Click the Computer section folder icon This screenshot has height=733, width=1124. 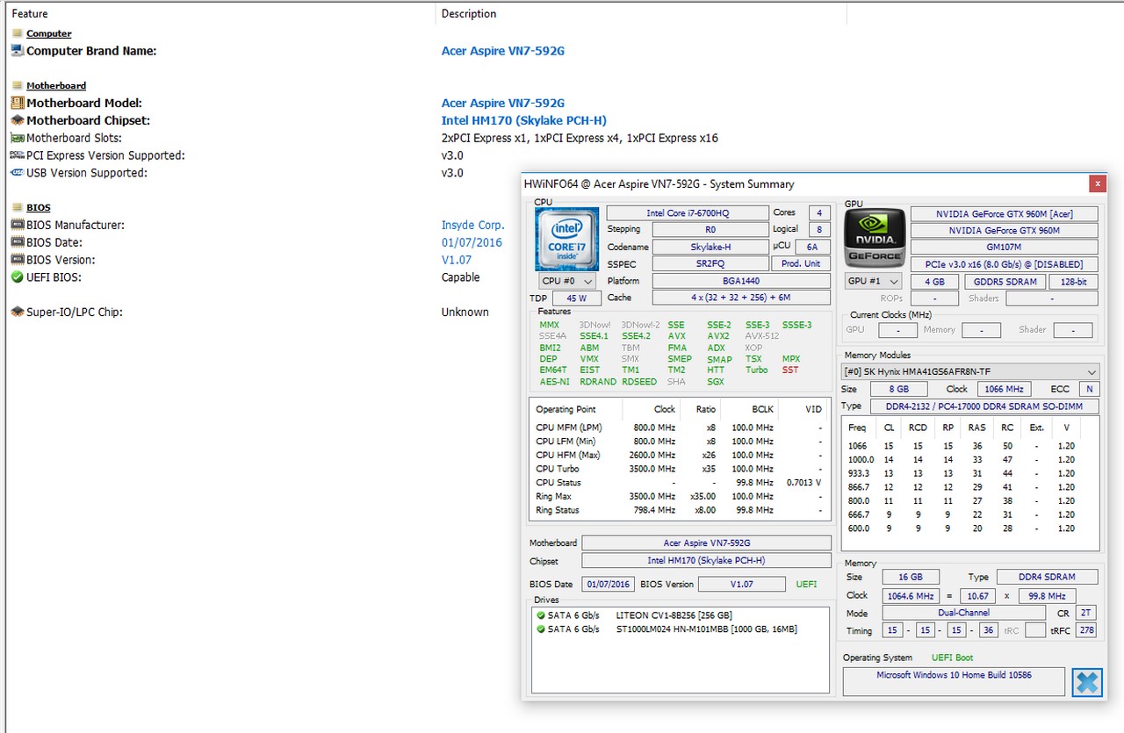click(18, 33)
